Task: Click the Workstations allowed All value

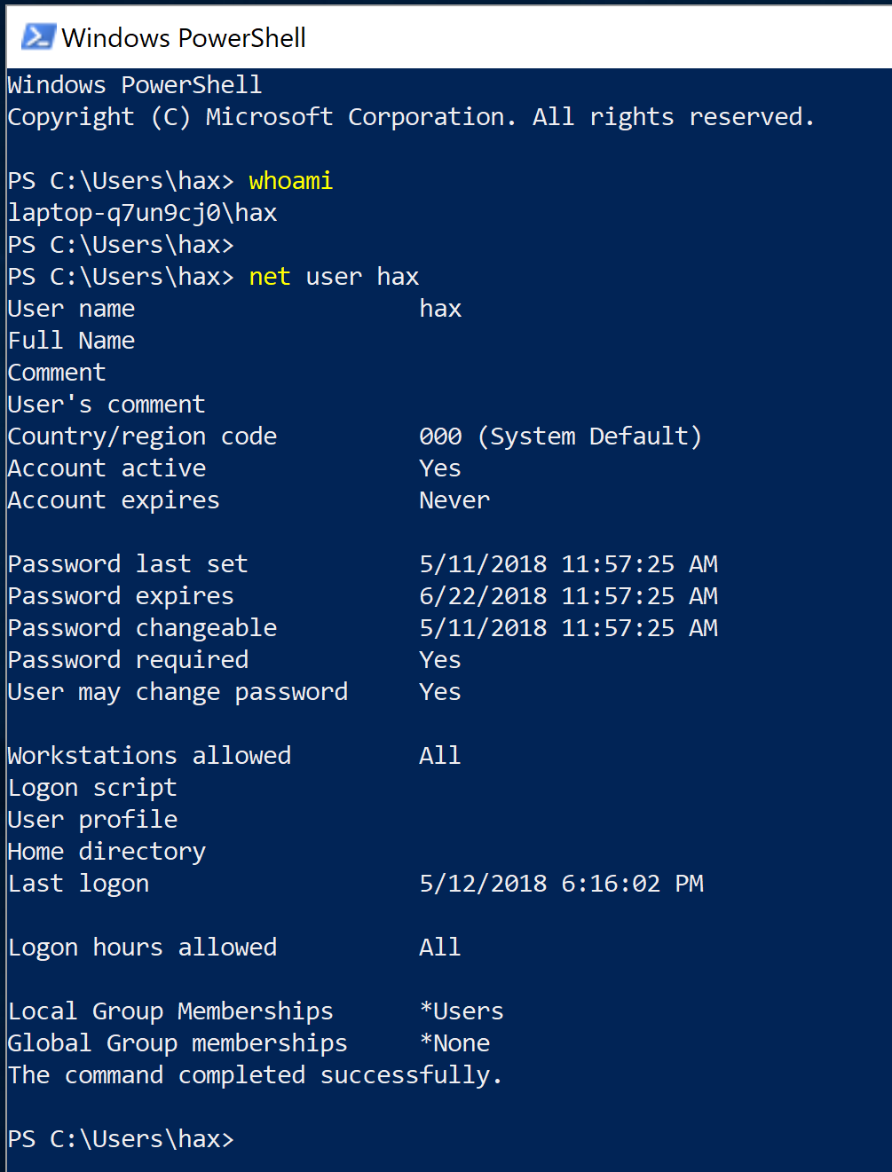Action: (x=440, y=756)
